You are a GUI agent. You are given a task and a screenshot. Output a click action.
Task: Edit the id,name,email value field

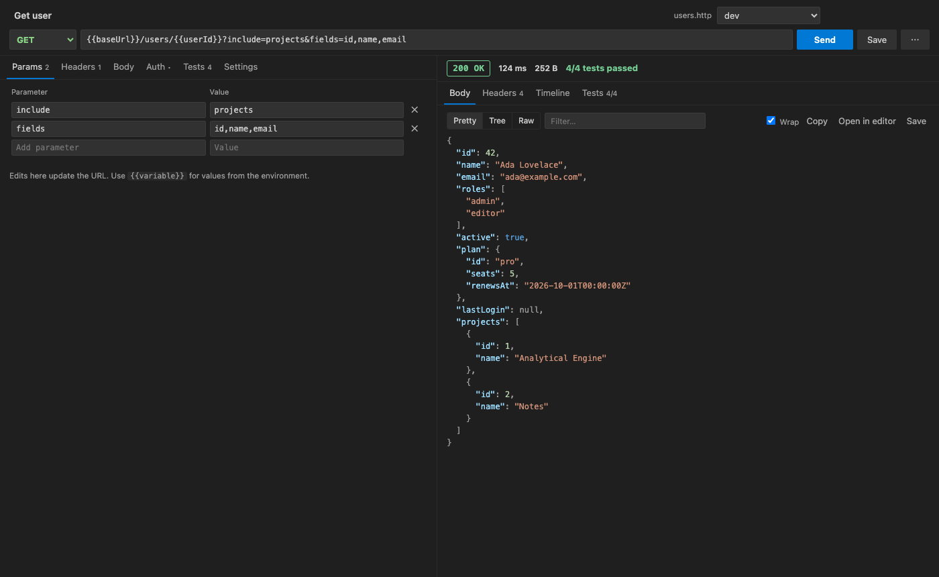[x=307, y=129]
